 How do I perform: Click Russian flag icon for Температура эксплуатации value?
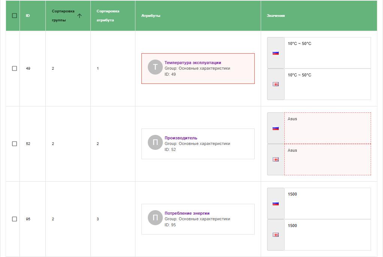[276, 53]
